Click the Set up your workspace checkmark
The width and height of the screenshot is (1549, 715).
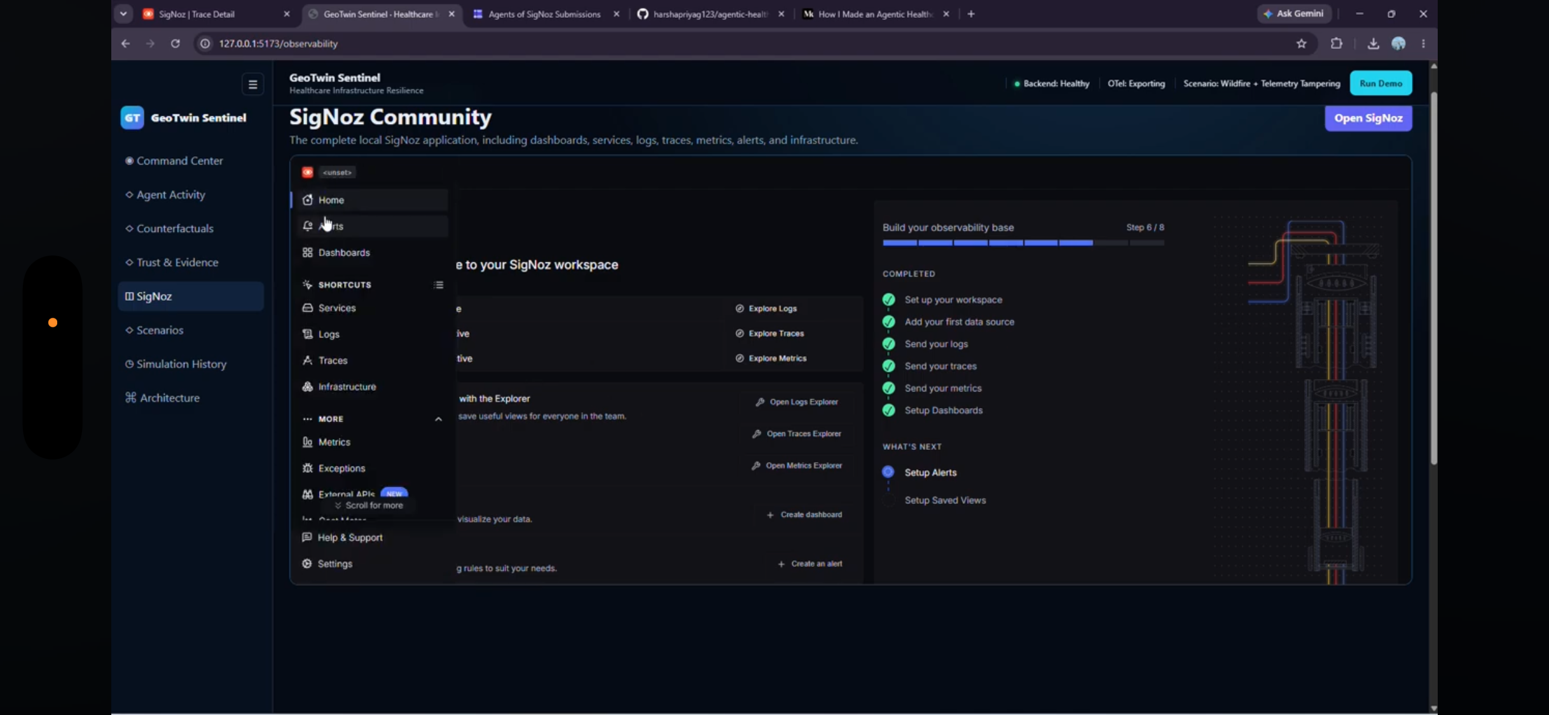pos(888,299)
